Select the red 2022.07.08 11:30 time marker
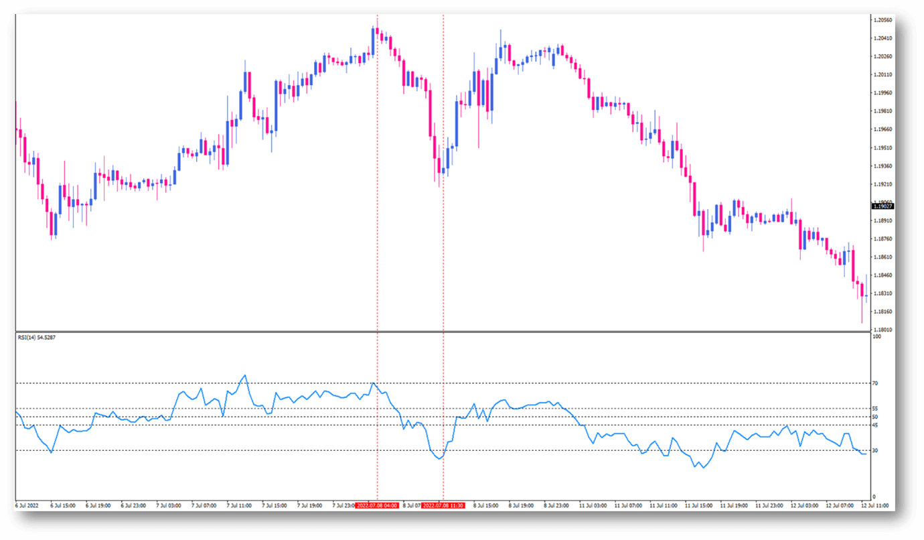This screenshot has width=924, height=540. click(x=443, y=505)
